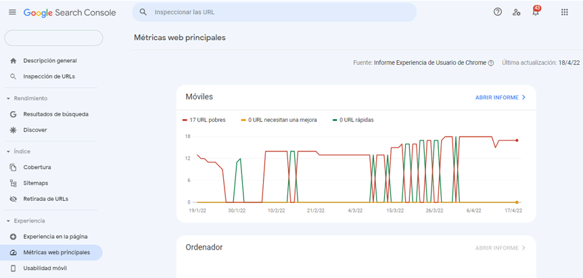Viewport: 583px width, 278px height.
Task: Click the Chrome UX report help icon
Action: coord(491,63)
